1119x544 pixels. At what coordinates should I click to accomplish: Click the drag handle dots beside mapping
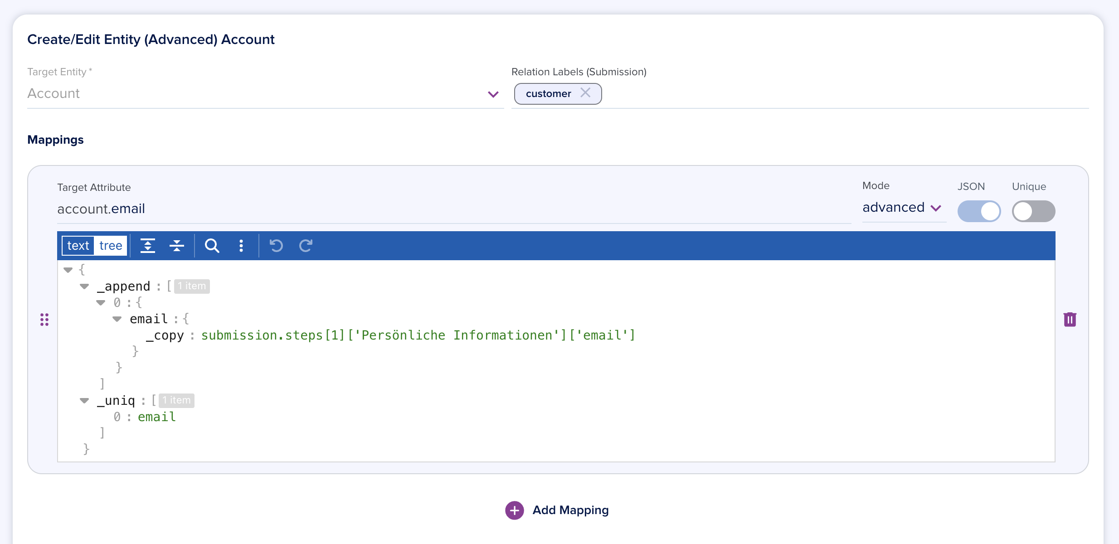click(44, 320)
